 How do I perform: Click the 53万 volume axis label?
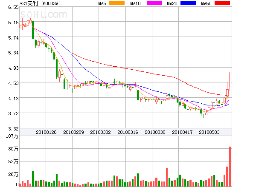(x=13, y=161)
